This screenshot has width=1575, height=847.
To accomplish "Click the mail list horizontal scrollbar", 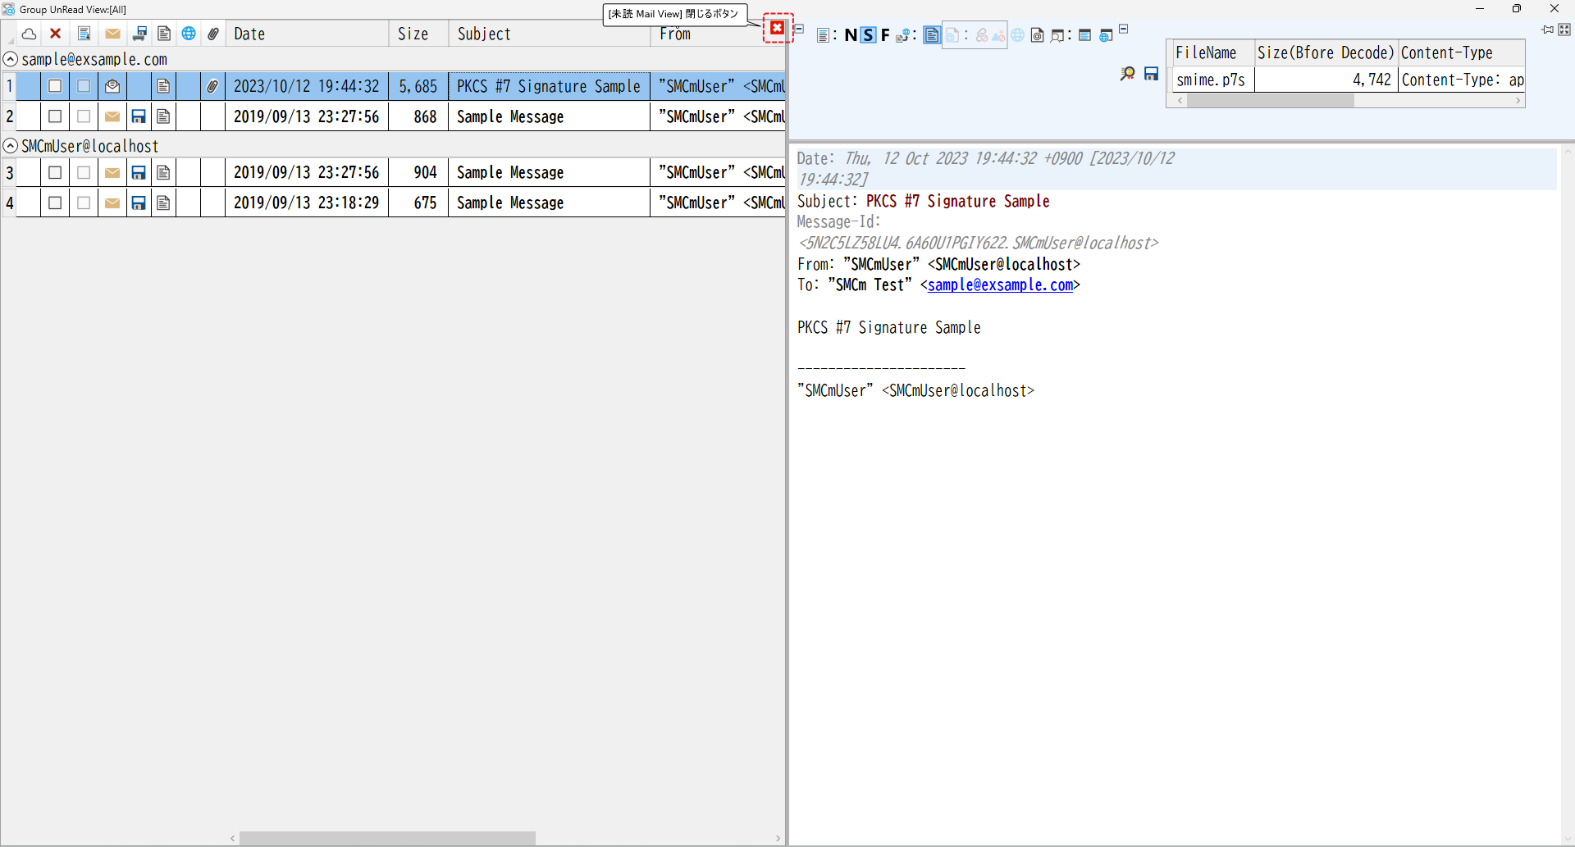I will (387, 838).
